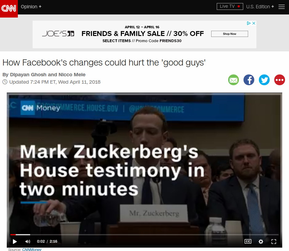This screenshot has height=251, width=289.
Task: Share the article on Facebook
Action: (x=249, y=80)
